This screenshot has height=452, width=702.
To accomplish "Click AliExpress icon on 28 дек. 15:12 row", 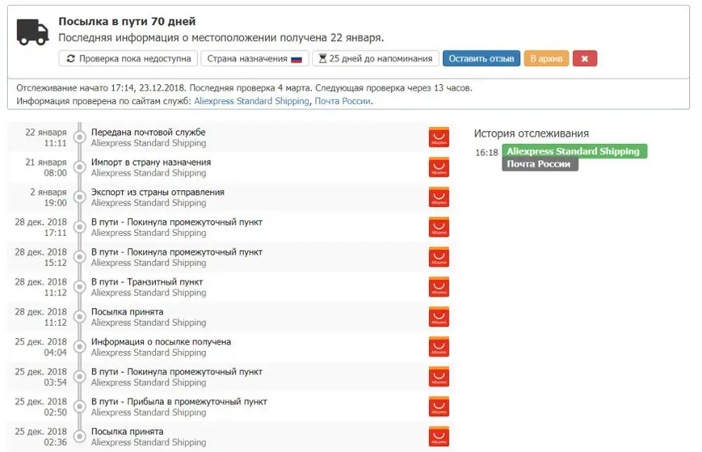I will pos(439,258).
